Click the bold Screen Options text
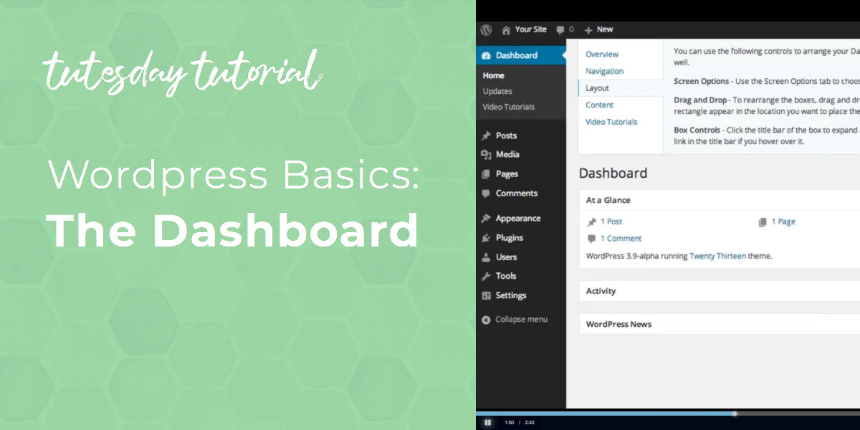The width and height of the screenshot is (860, 430). (702, 82)
